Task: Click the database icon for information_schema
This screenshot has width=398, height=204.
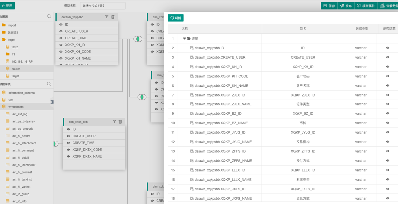Action: 4,93
